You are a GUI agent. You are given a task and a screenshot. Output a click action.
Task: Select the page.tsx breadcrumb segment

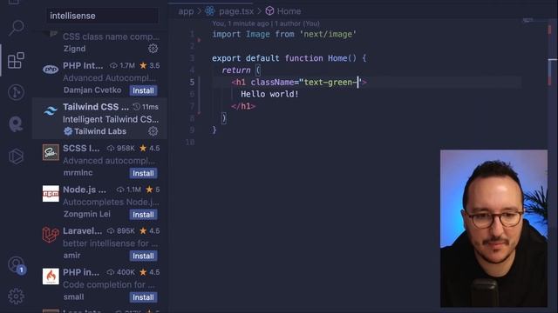point(236,11)
